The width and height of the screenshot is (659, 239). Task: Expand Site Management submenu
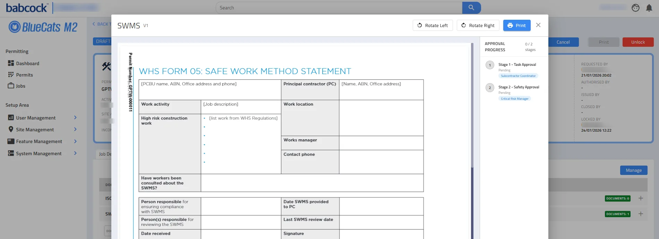75,130
